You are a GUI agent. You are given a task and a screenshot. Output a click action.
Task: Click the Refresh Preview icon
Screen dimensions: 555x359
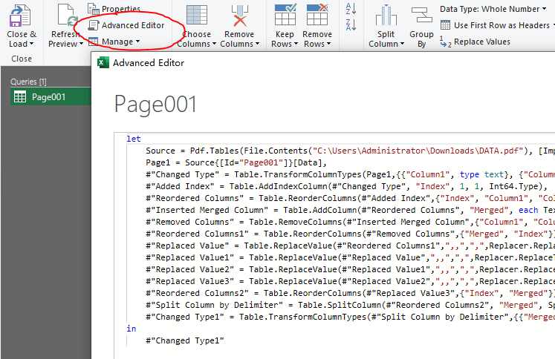(x=68, y=16)
